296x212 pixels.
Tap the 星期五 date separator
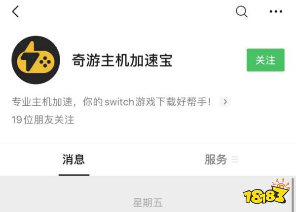pyautogui.click(x=148, y=203)
